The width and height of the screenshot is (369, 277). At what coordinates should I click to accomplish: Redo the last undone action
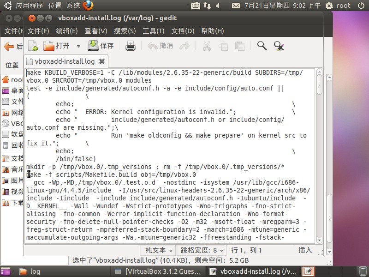(184, 46)
